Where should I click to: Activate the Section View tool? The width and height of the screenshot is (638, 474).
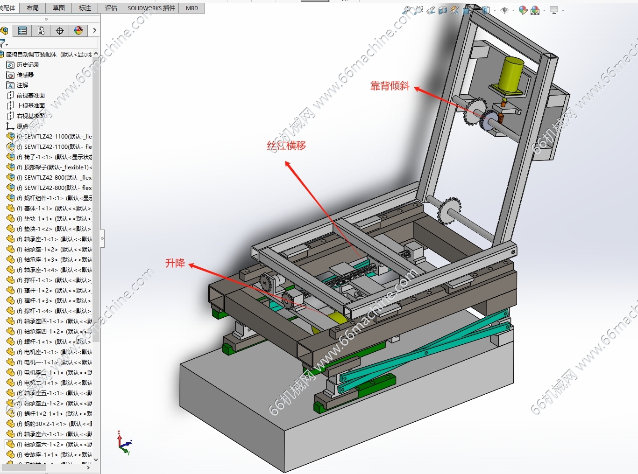[443, 10]
